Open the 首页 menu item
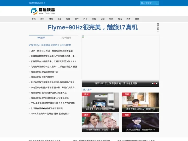The width and height of the screenshot is (188, 141). (34, 19)
